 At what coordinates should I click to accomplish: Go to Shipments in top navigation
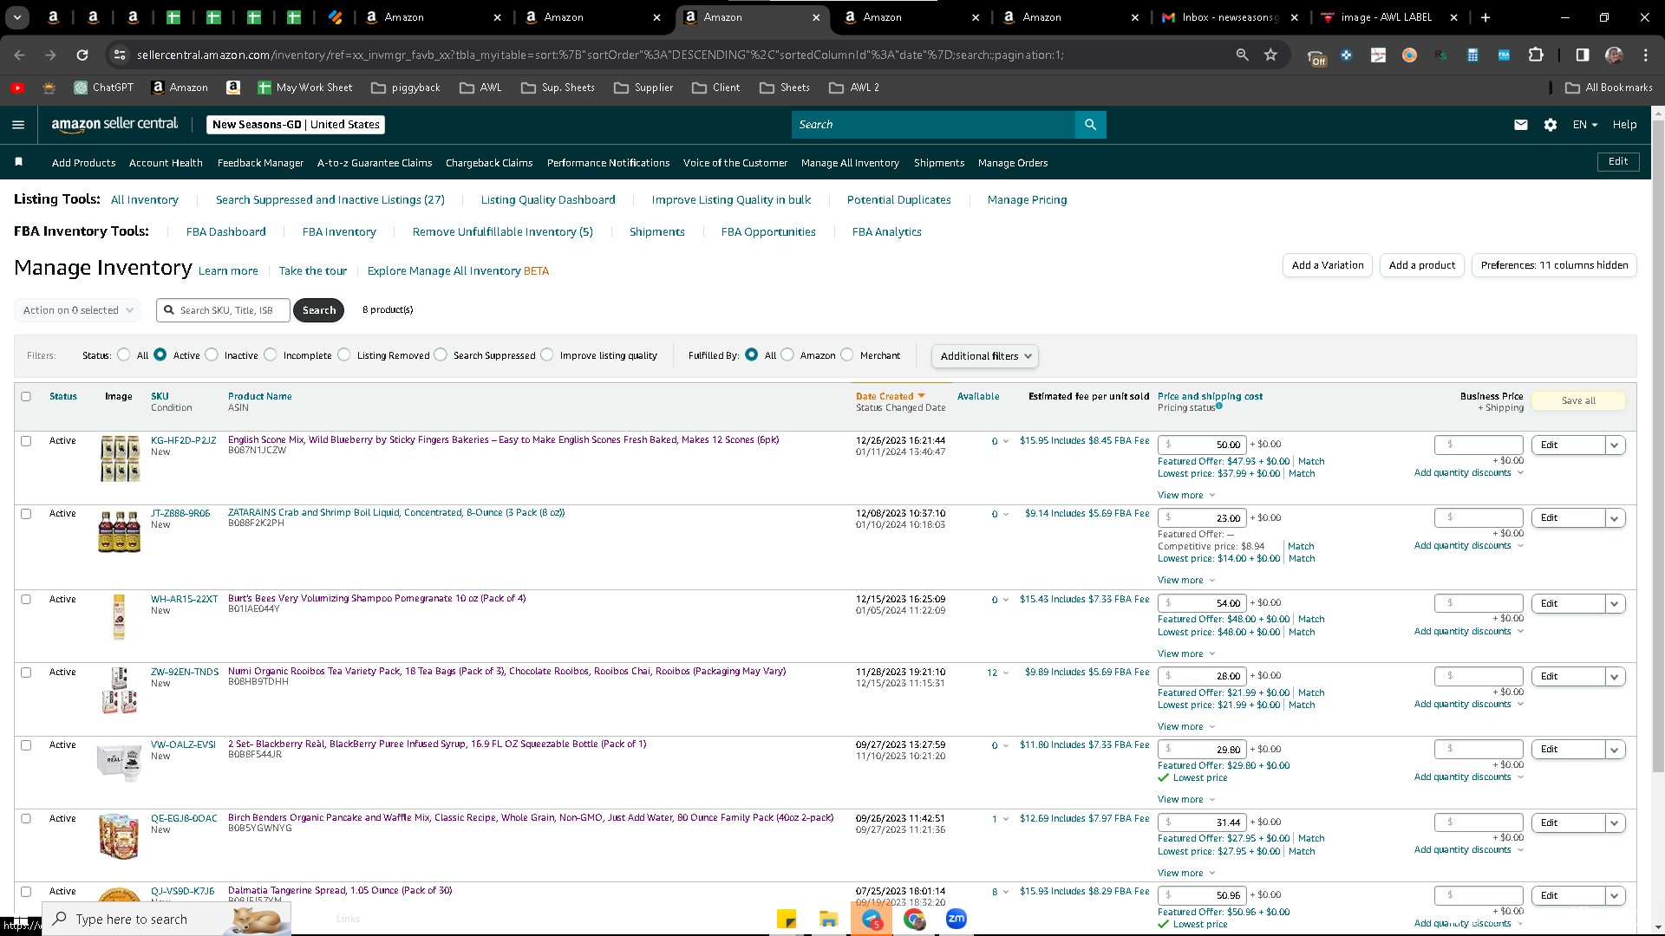click(x=938, y=163)
